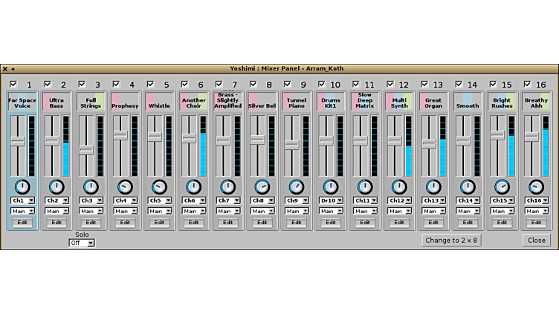Disable part 16 checkbox
Viewport: 559px width, 314px height.
coord(527,84)
